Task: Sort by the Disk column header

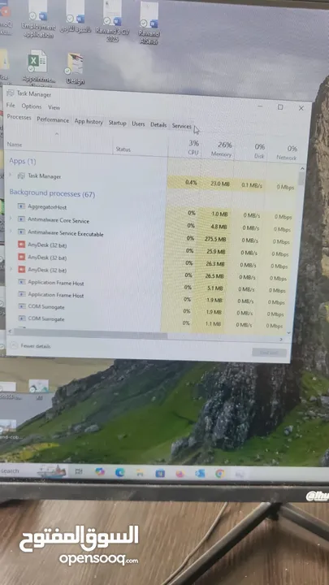Action: click(x=260, y=151)
